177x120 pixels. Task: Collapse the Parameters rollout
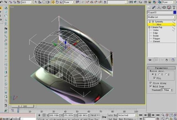point(161,68)
